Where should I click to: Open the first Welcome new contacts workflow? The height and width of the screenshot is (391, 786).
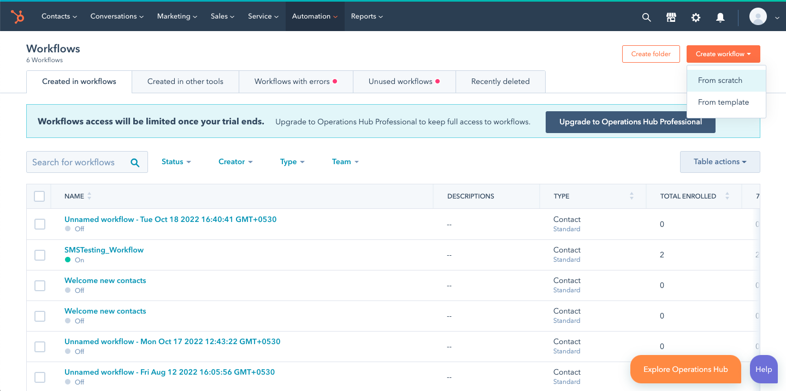coord(105,280)
